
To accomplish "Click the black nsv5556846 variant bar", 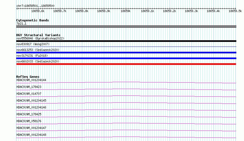I will [x=126, y=41].
